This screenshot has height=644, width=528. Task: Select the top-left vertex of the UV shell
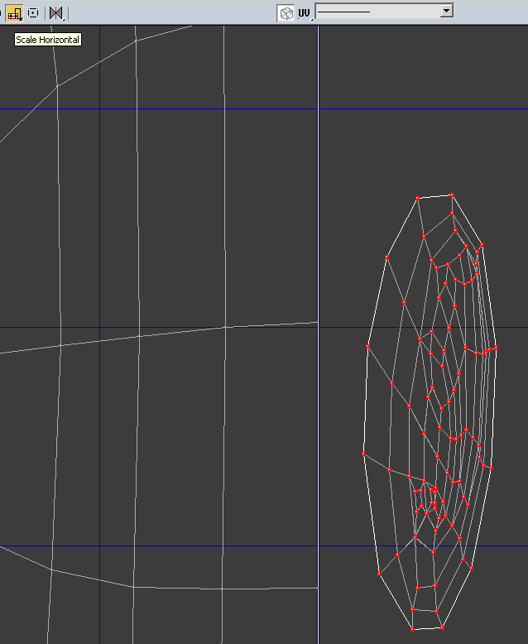[x=418, y=198]
